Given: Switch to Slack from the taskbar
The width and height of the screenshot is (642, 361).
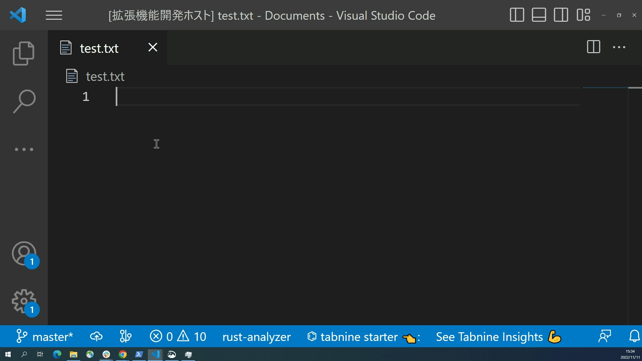Looking at the screenshot, I should coord(106,354).
